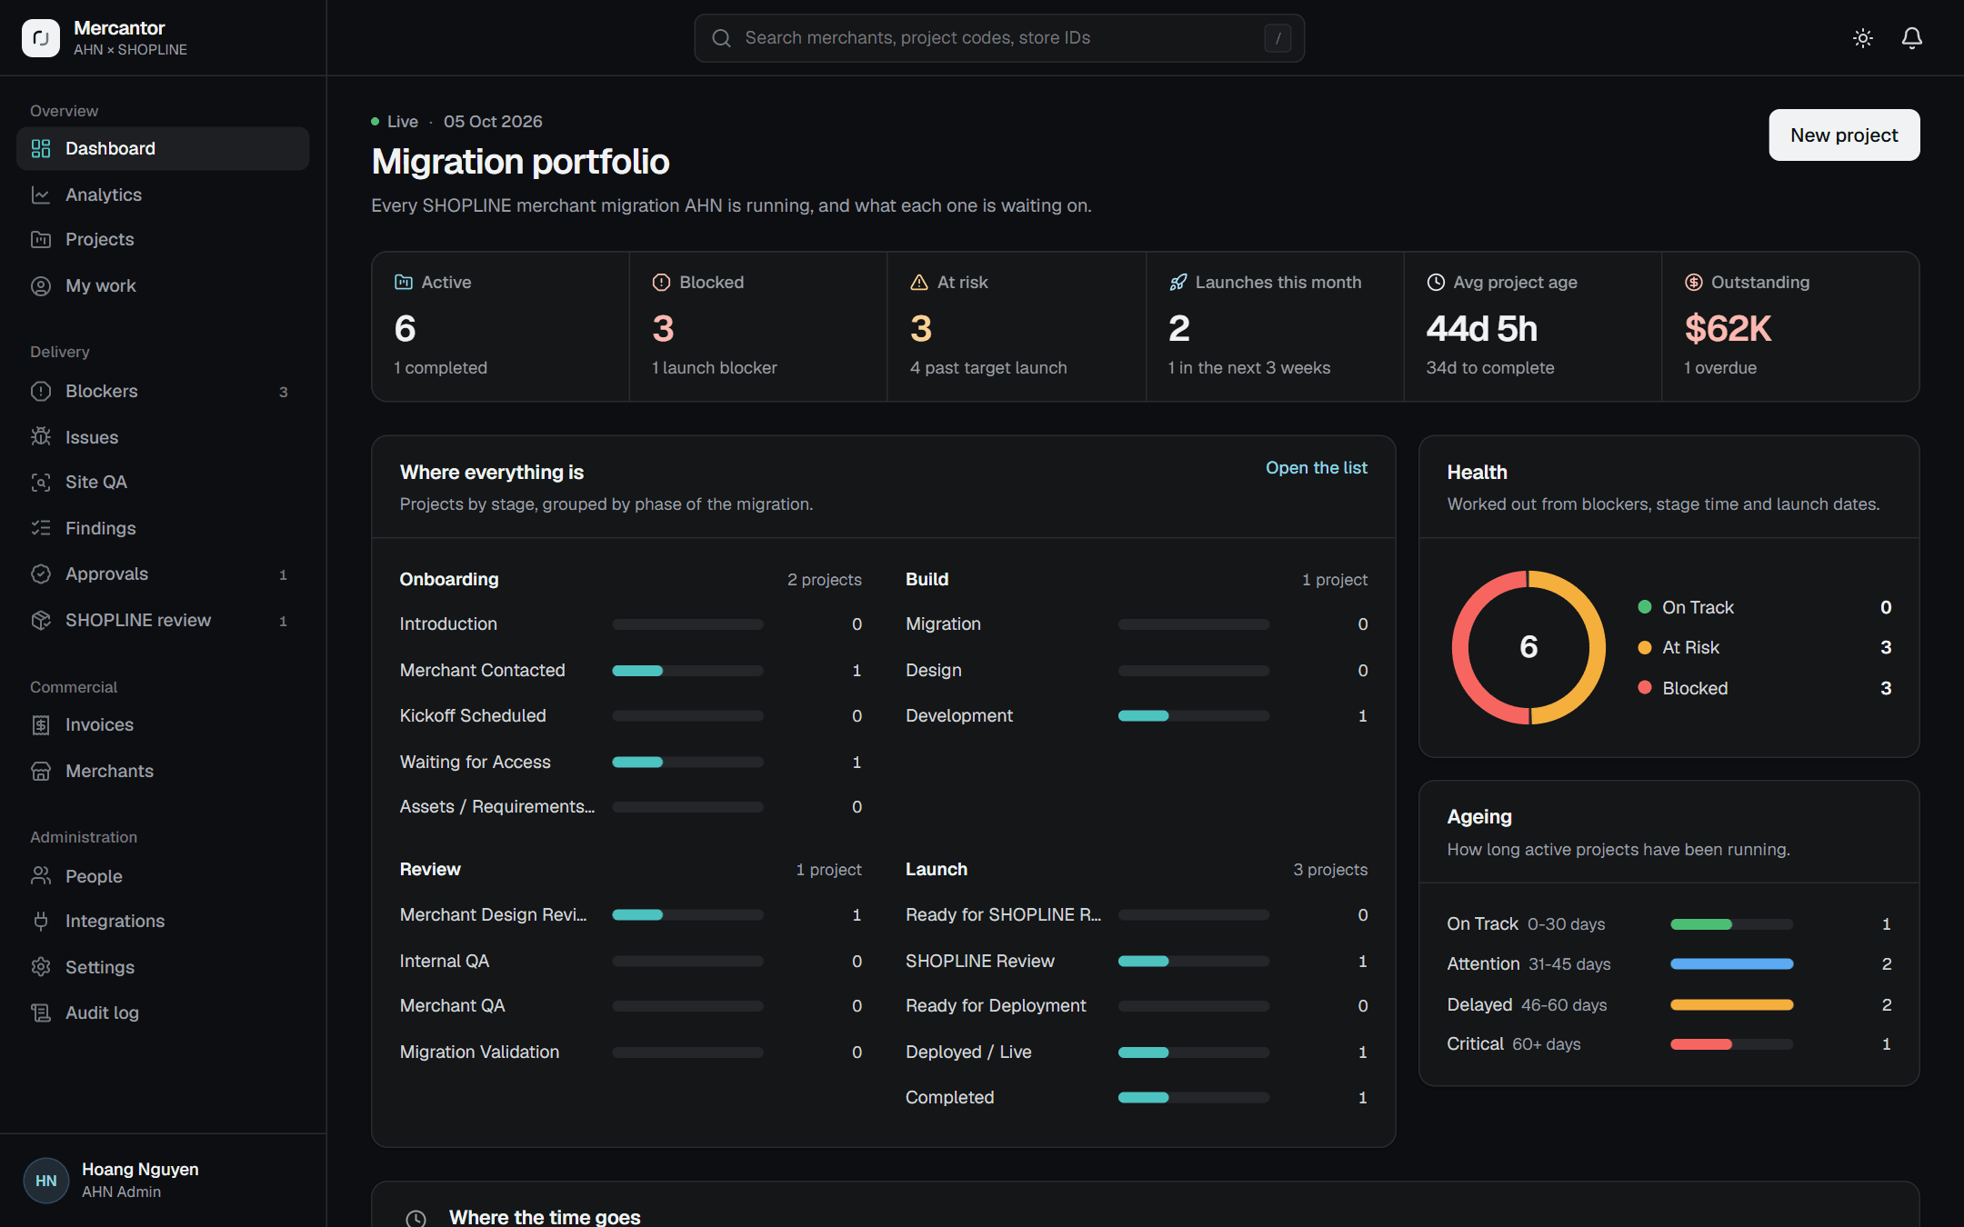Open Projects in the sidebar
The image size is (1964, 1227).
[x=163, y=239]
